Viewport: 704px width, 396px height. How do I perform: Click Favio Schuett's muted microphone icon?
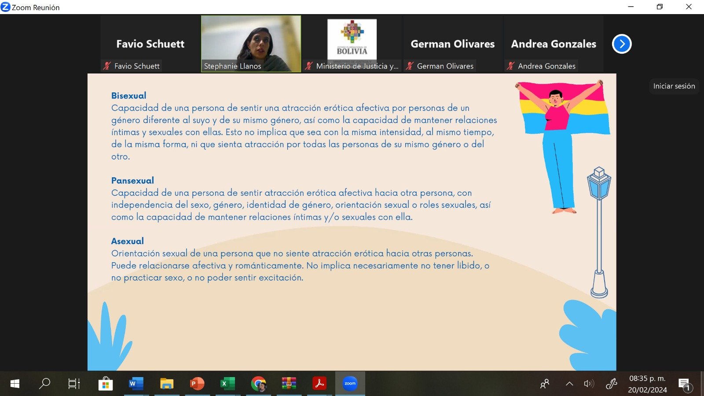(x=106, y=66)
